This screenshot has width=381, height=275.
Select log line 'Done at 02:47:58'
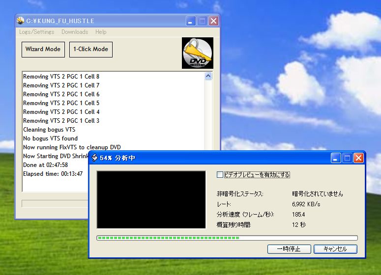[45, 165]
